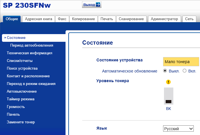200x135 pixels.
Task: Open Контакт и расположение page
Action: click(x=28, y=76)
